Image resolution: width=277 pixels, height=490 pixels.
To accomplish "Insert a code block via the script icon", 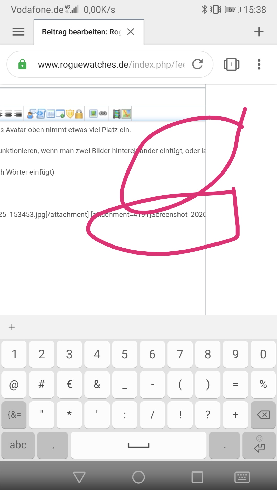I will pyautogui.click(x=41, y=114).
